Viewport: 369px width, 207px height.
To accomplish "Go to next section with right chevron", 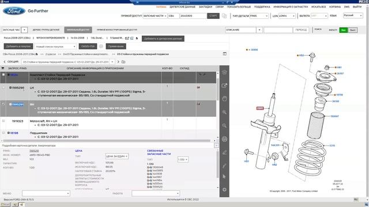I will tap(118, 62).
